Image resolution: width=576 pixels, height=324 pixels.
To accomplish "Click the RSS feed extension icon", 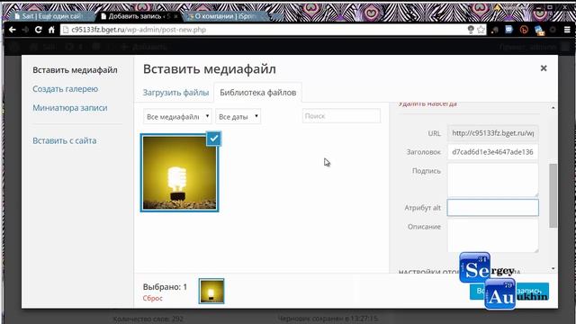I will pos(495,30).
